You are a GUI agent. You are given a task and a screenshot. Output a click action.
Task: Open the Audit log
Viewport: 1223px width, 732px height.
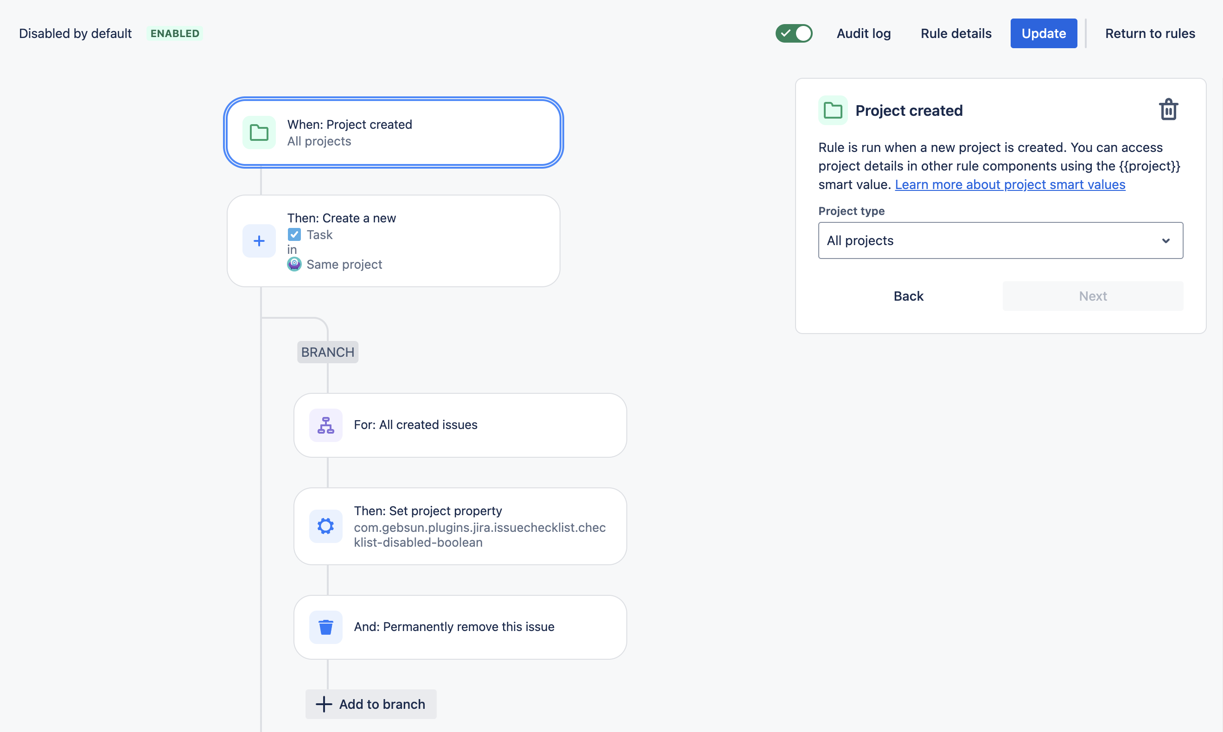click(863, 33)
